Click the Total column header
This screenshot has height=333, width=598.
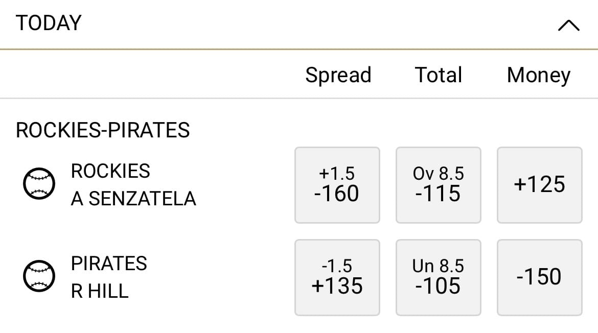pyautogui.click(x=438, y=75)
